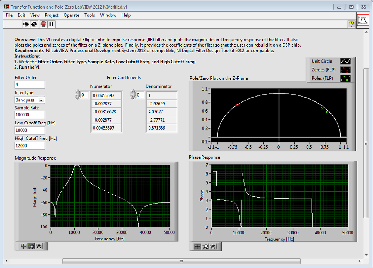Select denominator coefficient 0.871389
The image size is (373, 268).
[162, 128]
